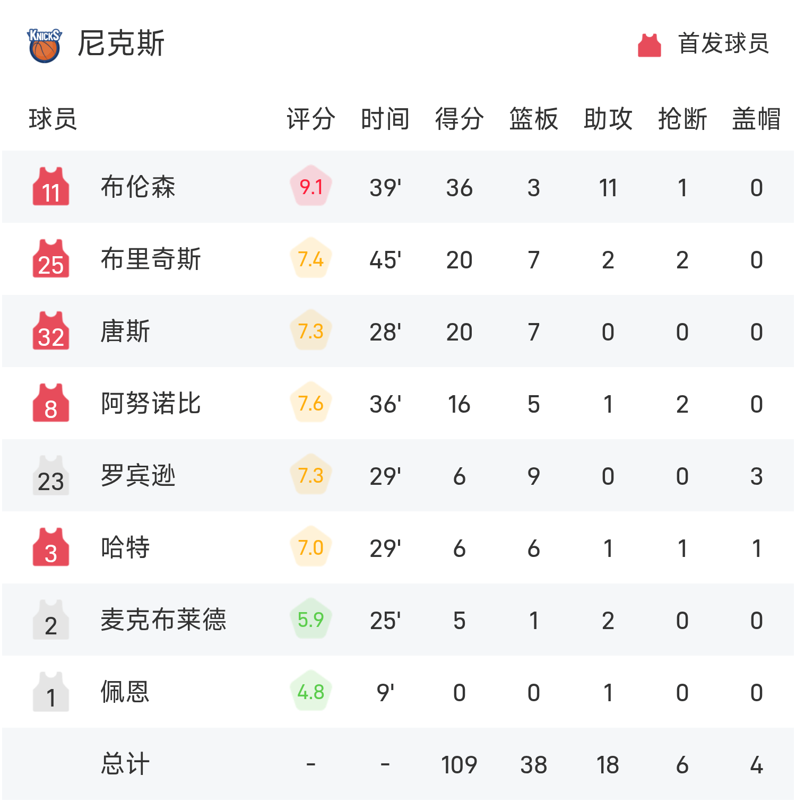Sort by the 得分 column header

(x=460, y=119)
